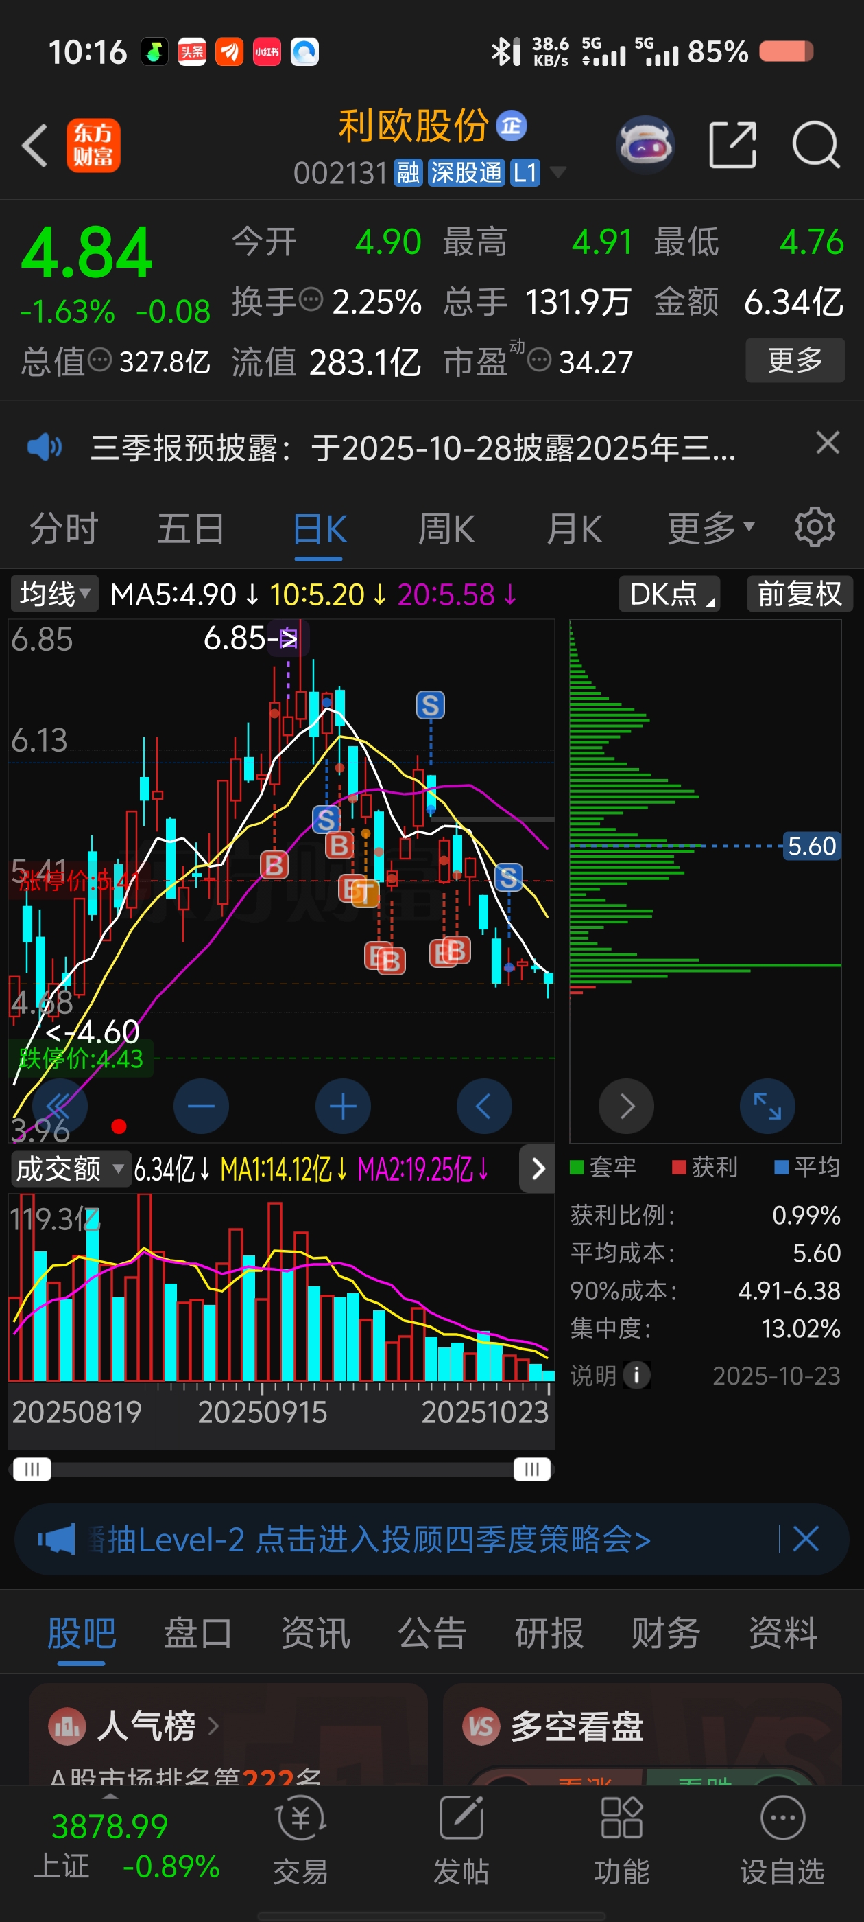Tap the megaphone icon in Level-2 banner
Viewport: 864px width, 1922px height.
57,1539
